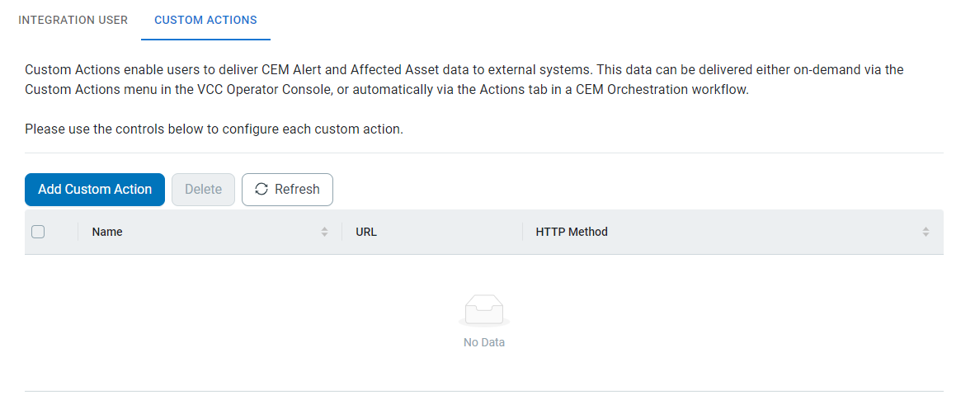Sort the table by Name column header

(x=107, y=232)
